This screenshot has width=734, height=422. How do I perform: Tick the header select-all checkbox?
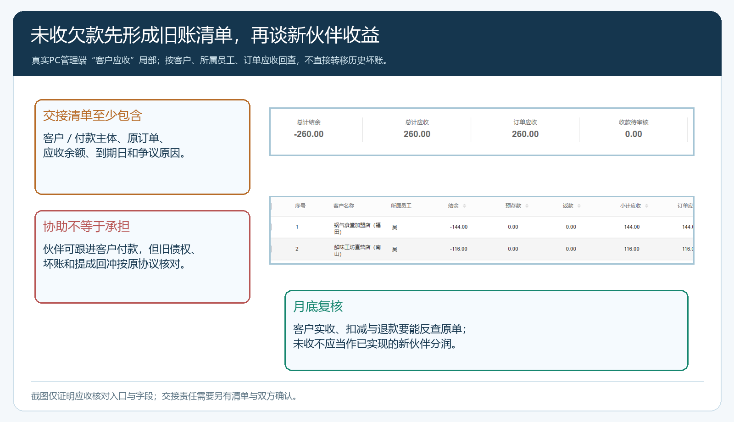coord(271,206)
